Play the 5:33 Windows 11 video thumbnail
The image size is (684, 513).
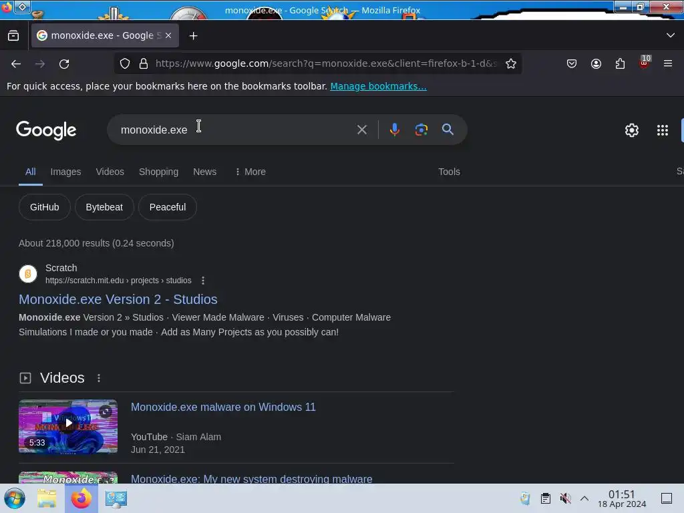[68, 426]
